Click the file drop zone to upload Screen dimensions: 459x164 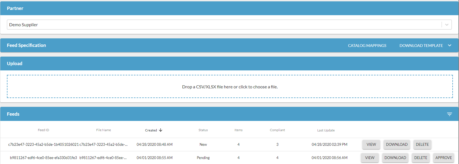230,87
